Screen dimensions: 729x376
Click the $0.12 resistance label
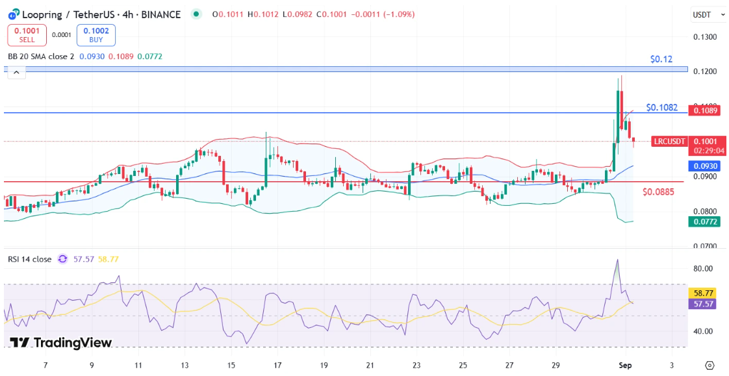coord(661,59)
